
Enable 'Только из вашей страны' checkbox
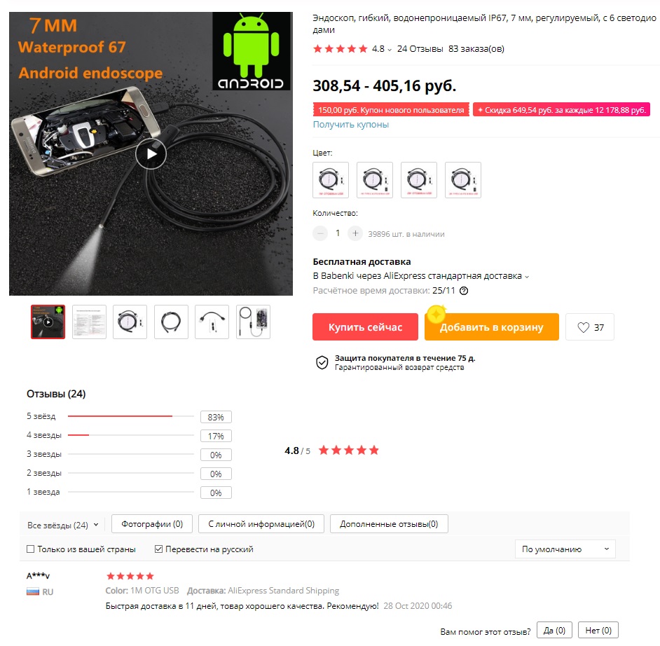point(30,549)
